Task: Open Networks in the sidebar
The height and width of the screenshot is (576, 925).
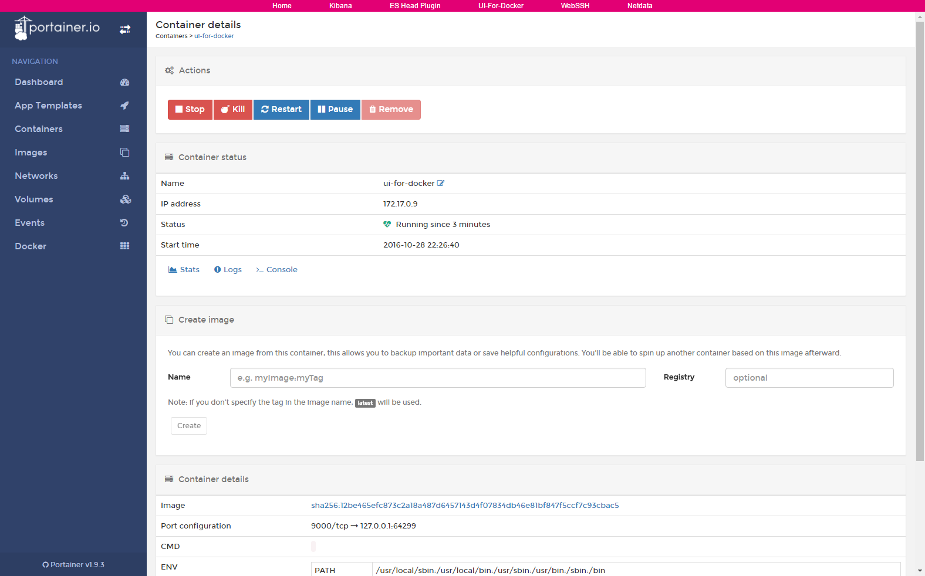Action: (x=36, y=176)
